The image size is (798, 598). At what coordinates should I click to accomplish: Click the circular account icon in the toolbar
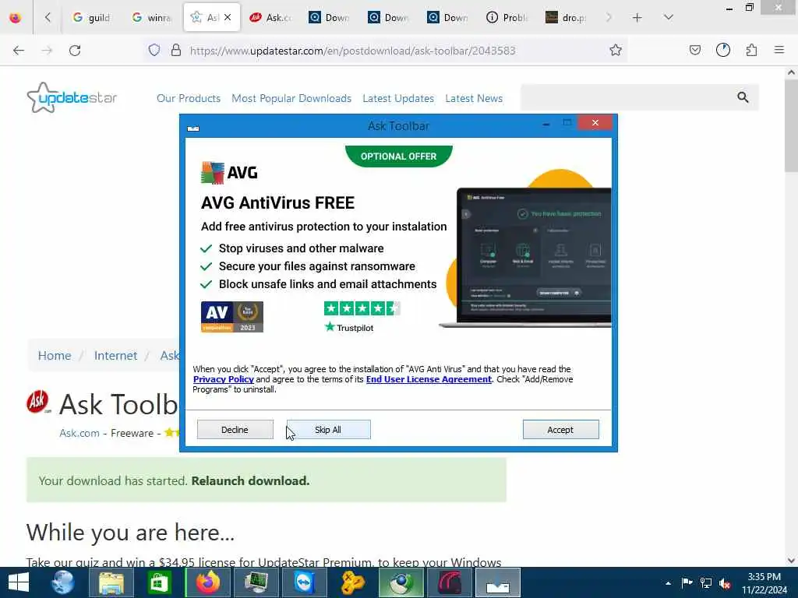click(722, 50)
